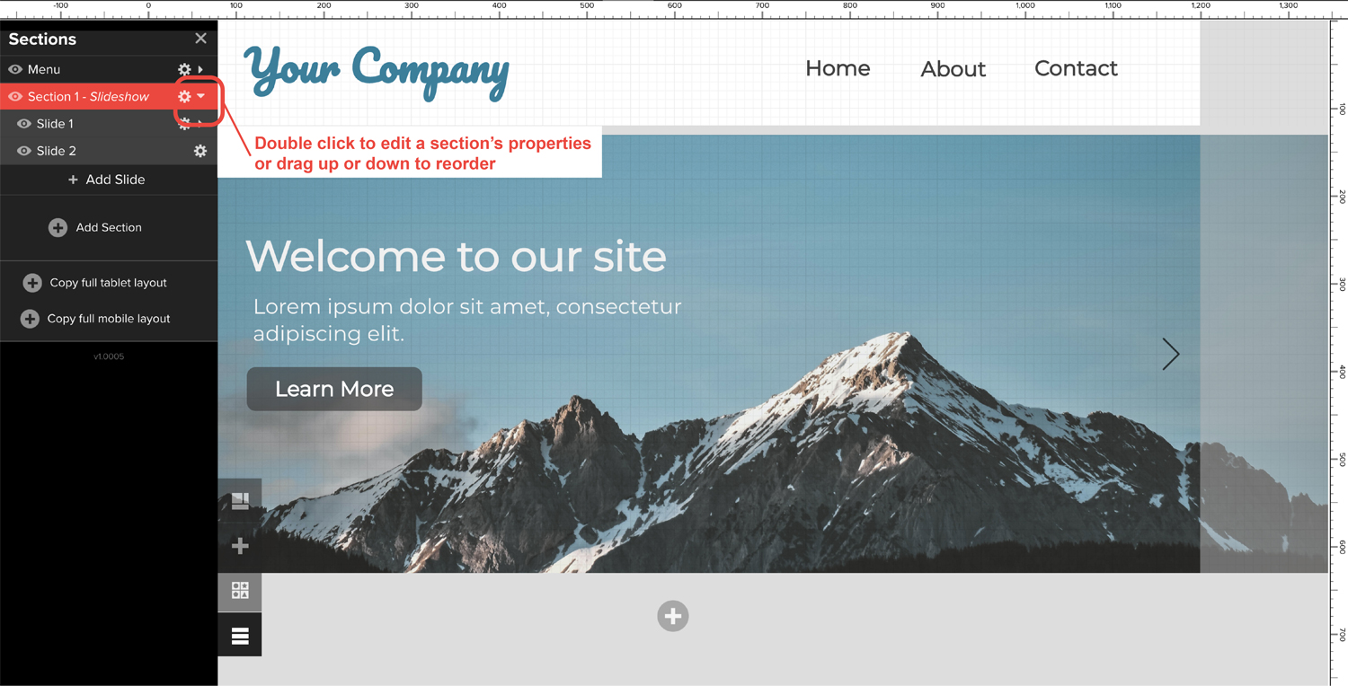Open settings gear for Slide 2
The width and height of the screenshot is (1348, 686).
[x=200, y=151]
